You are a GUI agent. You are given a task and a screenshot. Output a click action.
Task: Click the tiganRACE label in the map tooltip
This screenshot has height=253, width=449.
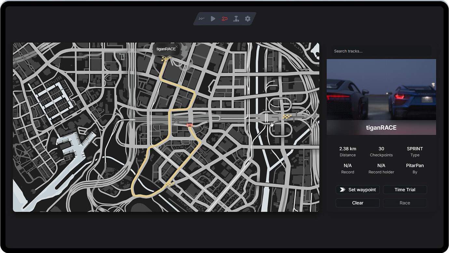[x=166, y=49]
